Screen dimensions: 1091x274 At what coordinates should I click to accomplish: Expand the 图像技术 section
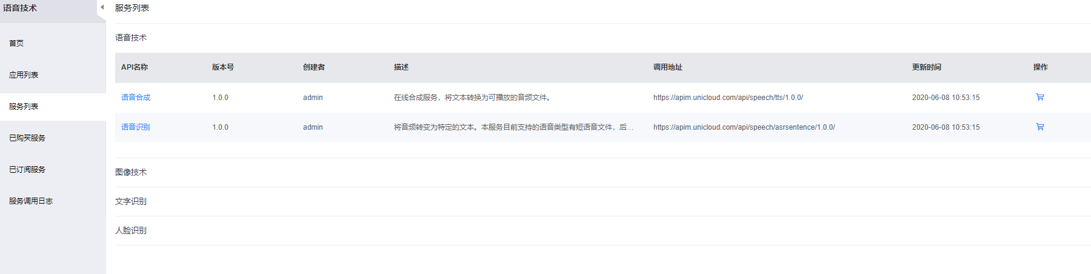(131, 172)
